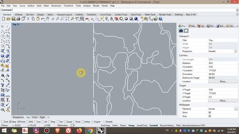
Task: Toggle Gumball in status bar
Action: click(x=153, y=125)
